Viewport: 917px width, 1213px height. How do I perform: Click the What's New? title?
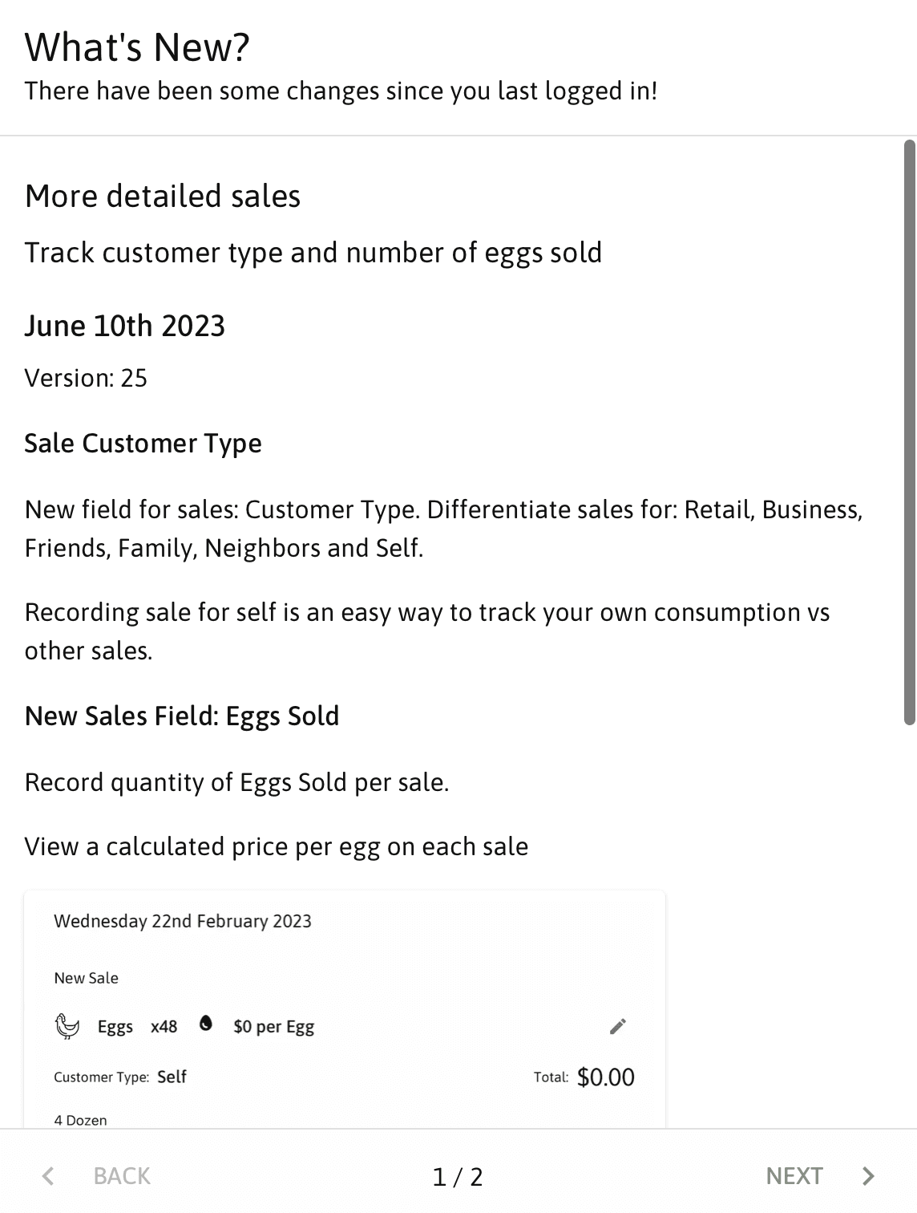tap(137, 47)
